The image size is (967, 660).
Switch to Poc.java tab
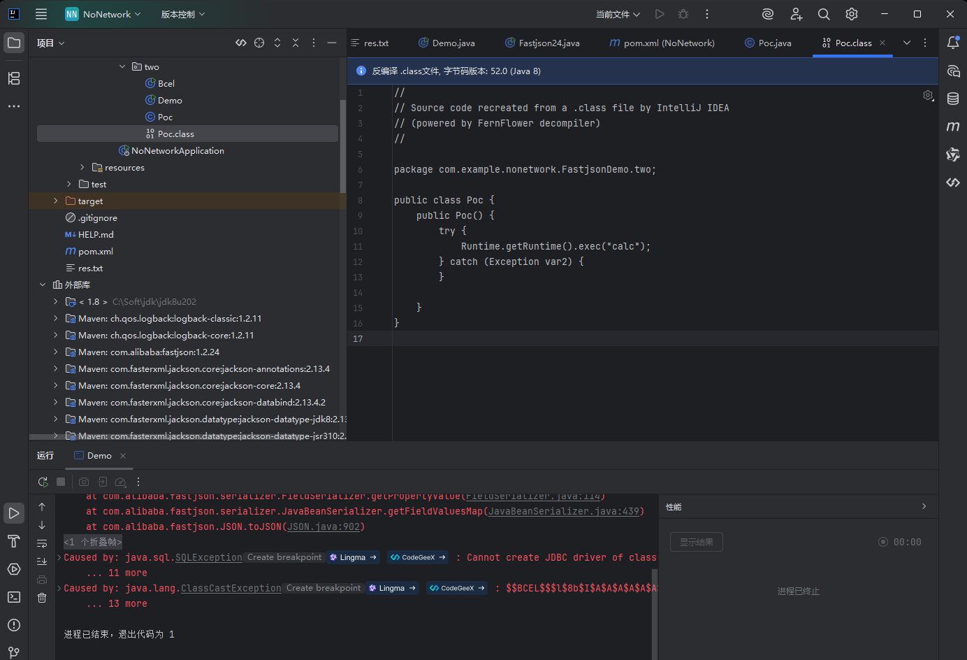click(x=768, y=43)
